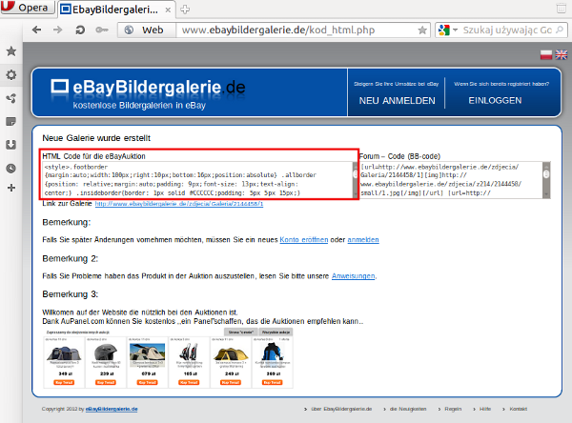Image resolution: width=572 pixels, height=423 pixels.
Task: Switch site language to English flag
Action: pyautogui.click(x=562, y=54)
